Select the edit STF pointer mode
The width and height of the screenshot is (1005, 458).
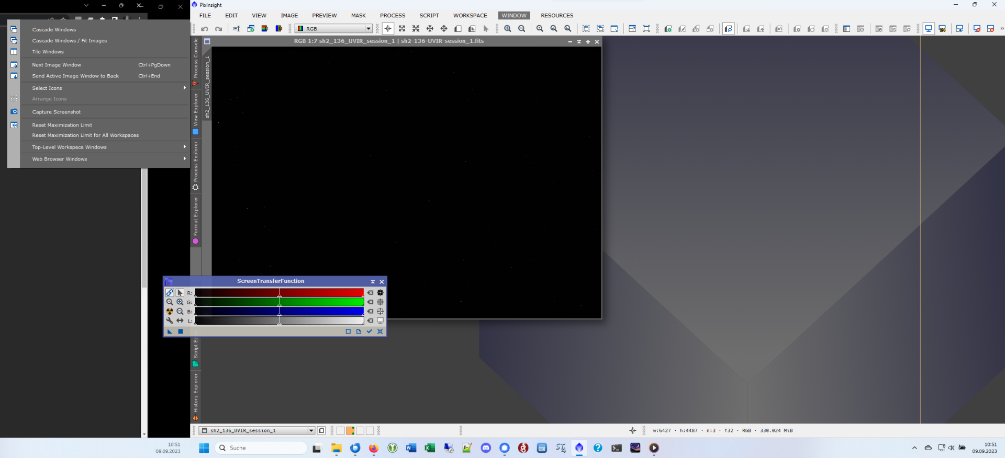pyautogui.click(x=180, y=293)
